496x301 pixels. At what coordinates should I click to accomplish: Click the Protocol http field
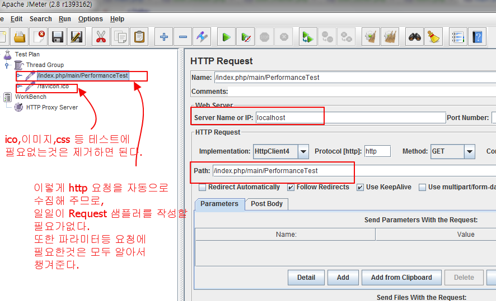[x=377, y=151]
